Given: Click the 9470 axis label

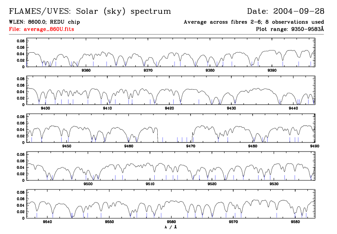Looking at the screenshot, I should pyautogui.click(x=190, y=146).
